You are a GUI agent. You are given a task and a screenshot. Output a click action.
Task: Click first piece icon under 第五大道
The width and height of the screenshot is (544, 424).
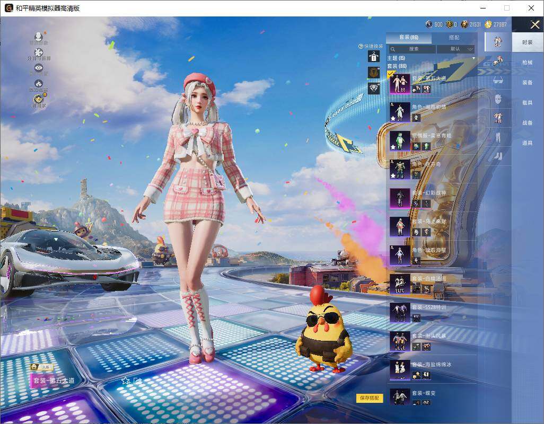click(416, 89)
